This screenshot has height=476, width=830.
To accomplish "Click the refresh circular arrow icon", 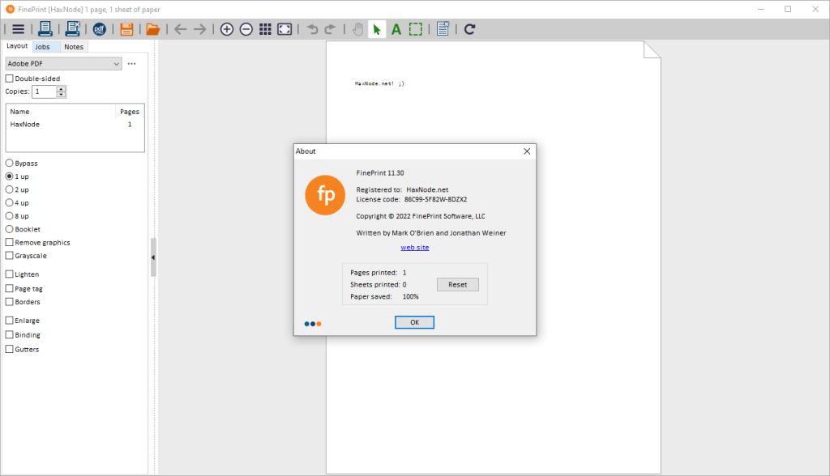I will coord(469,30).
